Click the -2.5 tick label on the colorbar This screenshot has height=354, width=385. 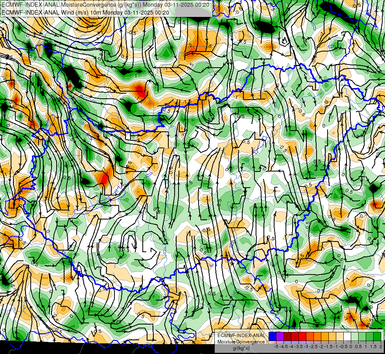(313, 347)
